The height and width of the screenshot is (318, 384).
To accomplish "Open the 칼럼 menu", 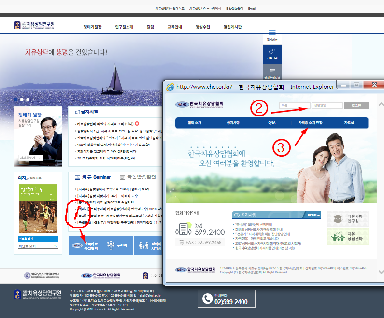I will coord(150,27).
